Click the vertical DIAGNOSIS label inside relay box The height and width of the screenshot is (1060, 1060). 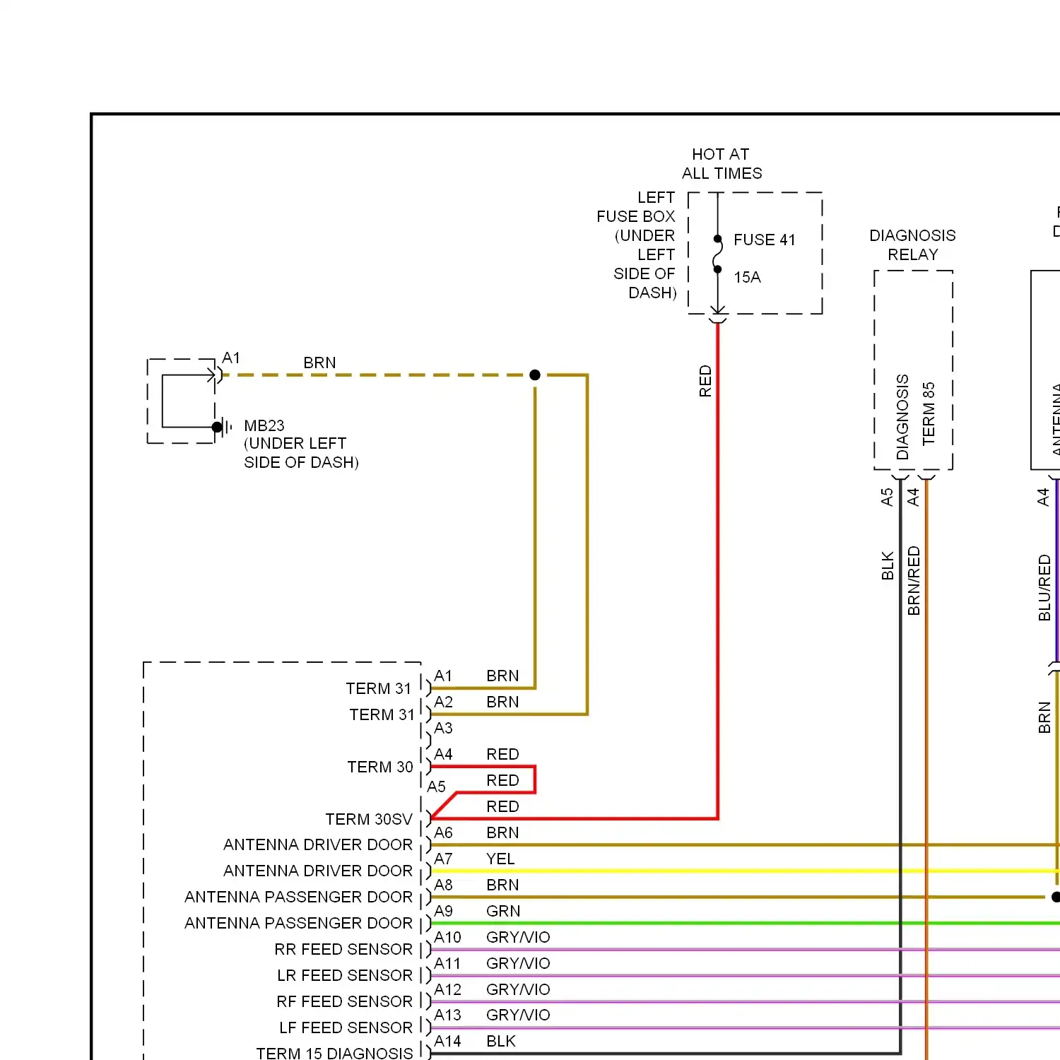click(902, 418)
